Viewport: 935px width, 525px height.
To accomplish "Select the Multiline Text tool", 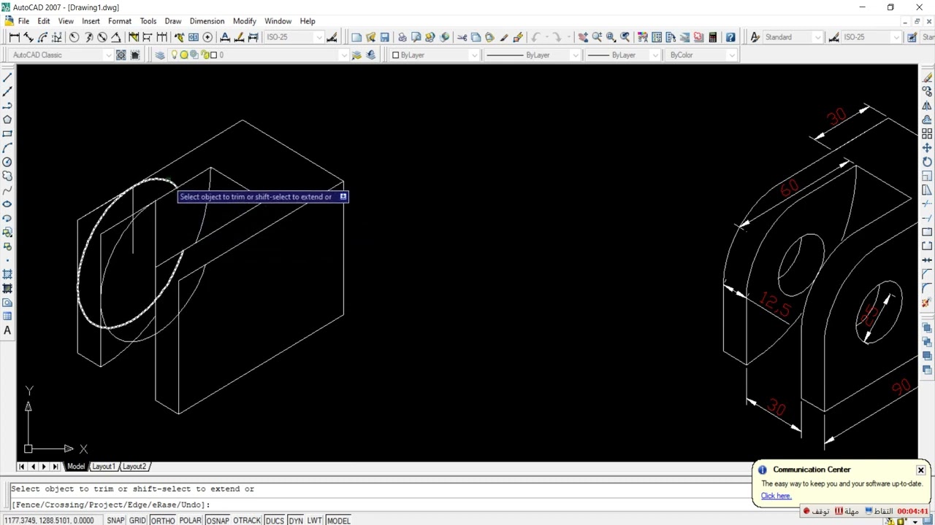I will click(7, 330).
